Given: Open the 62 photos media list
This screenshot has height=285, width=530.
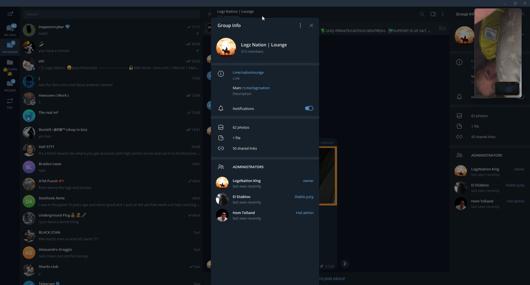Looking at the screenshot, I should point(241,127).
